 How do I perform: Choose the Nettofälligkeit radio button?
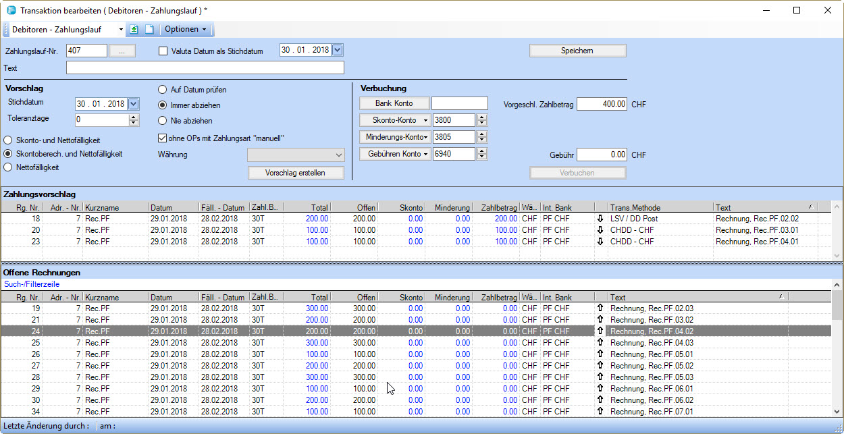pos(9,167)
